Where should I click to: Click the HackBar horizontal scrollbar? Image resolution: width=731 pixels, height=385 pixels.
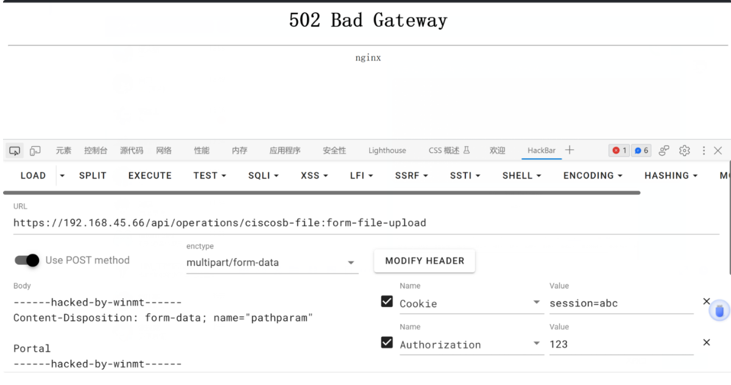point(323,192)
